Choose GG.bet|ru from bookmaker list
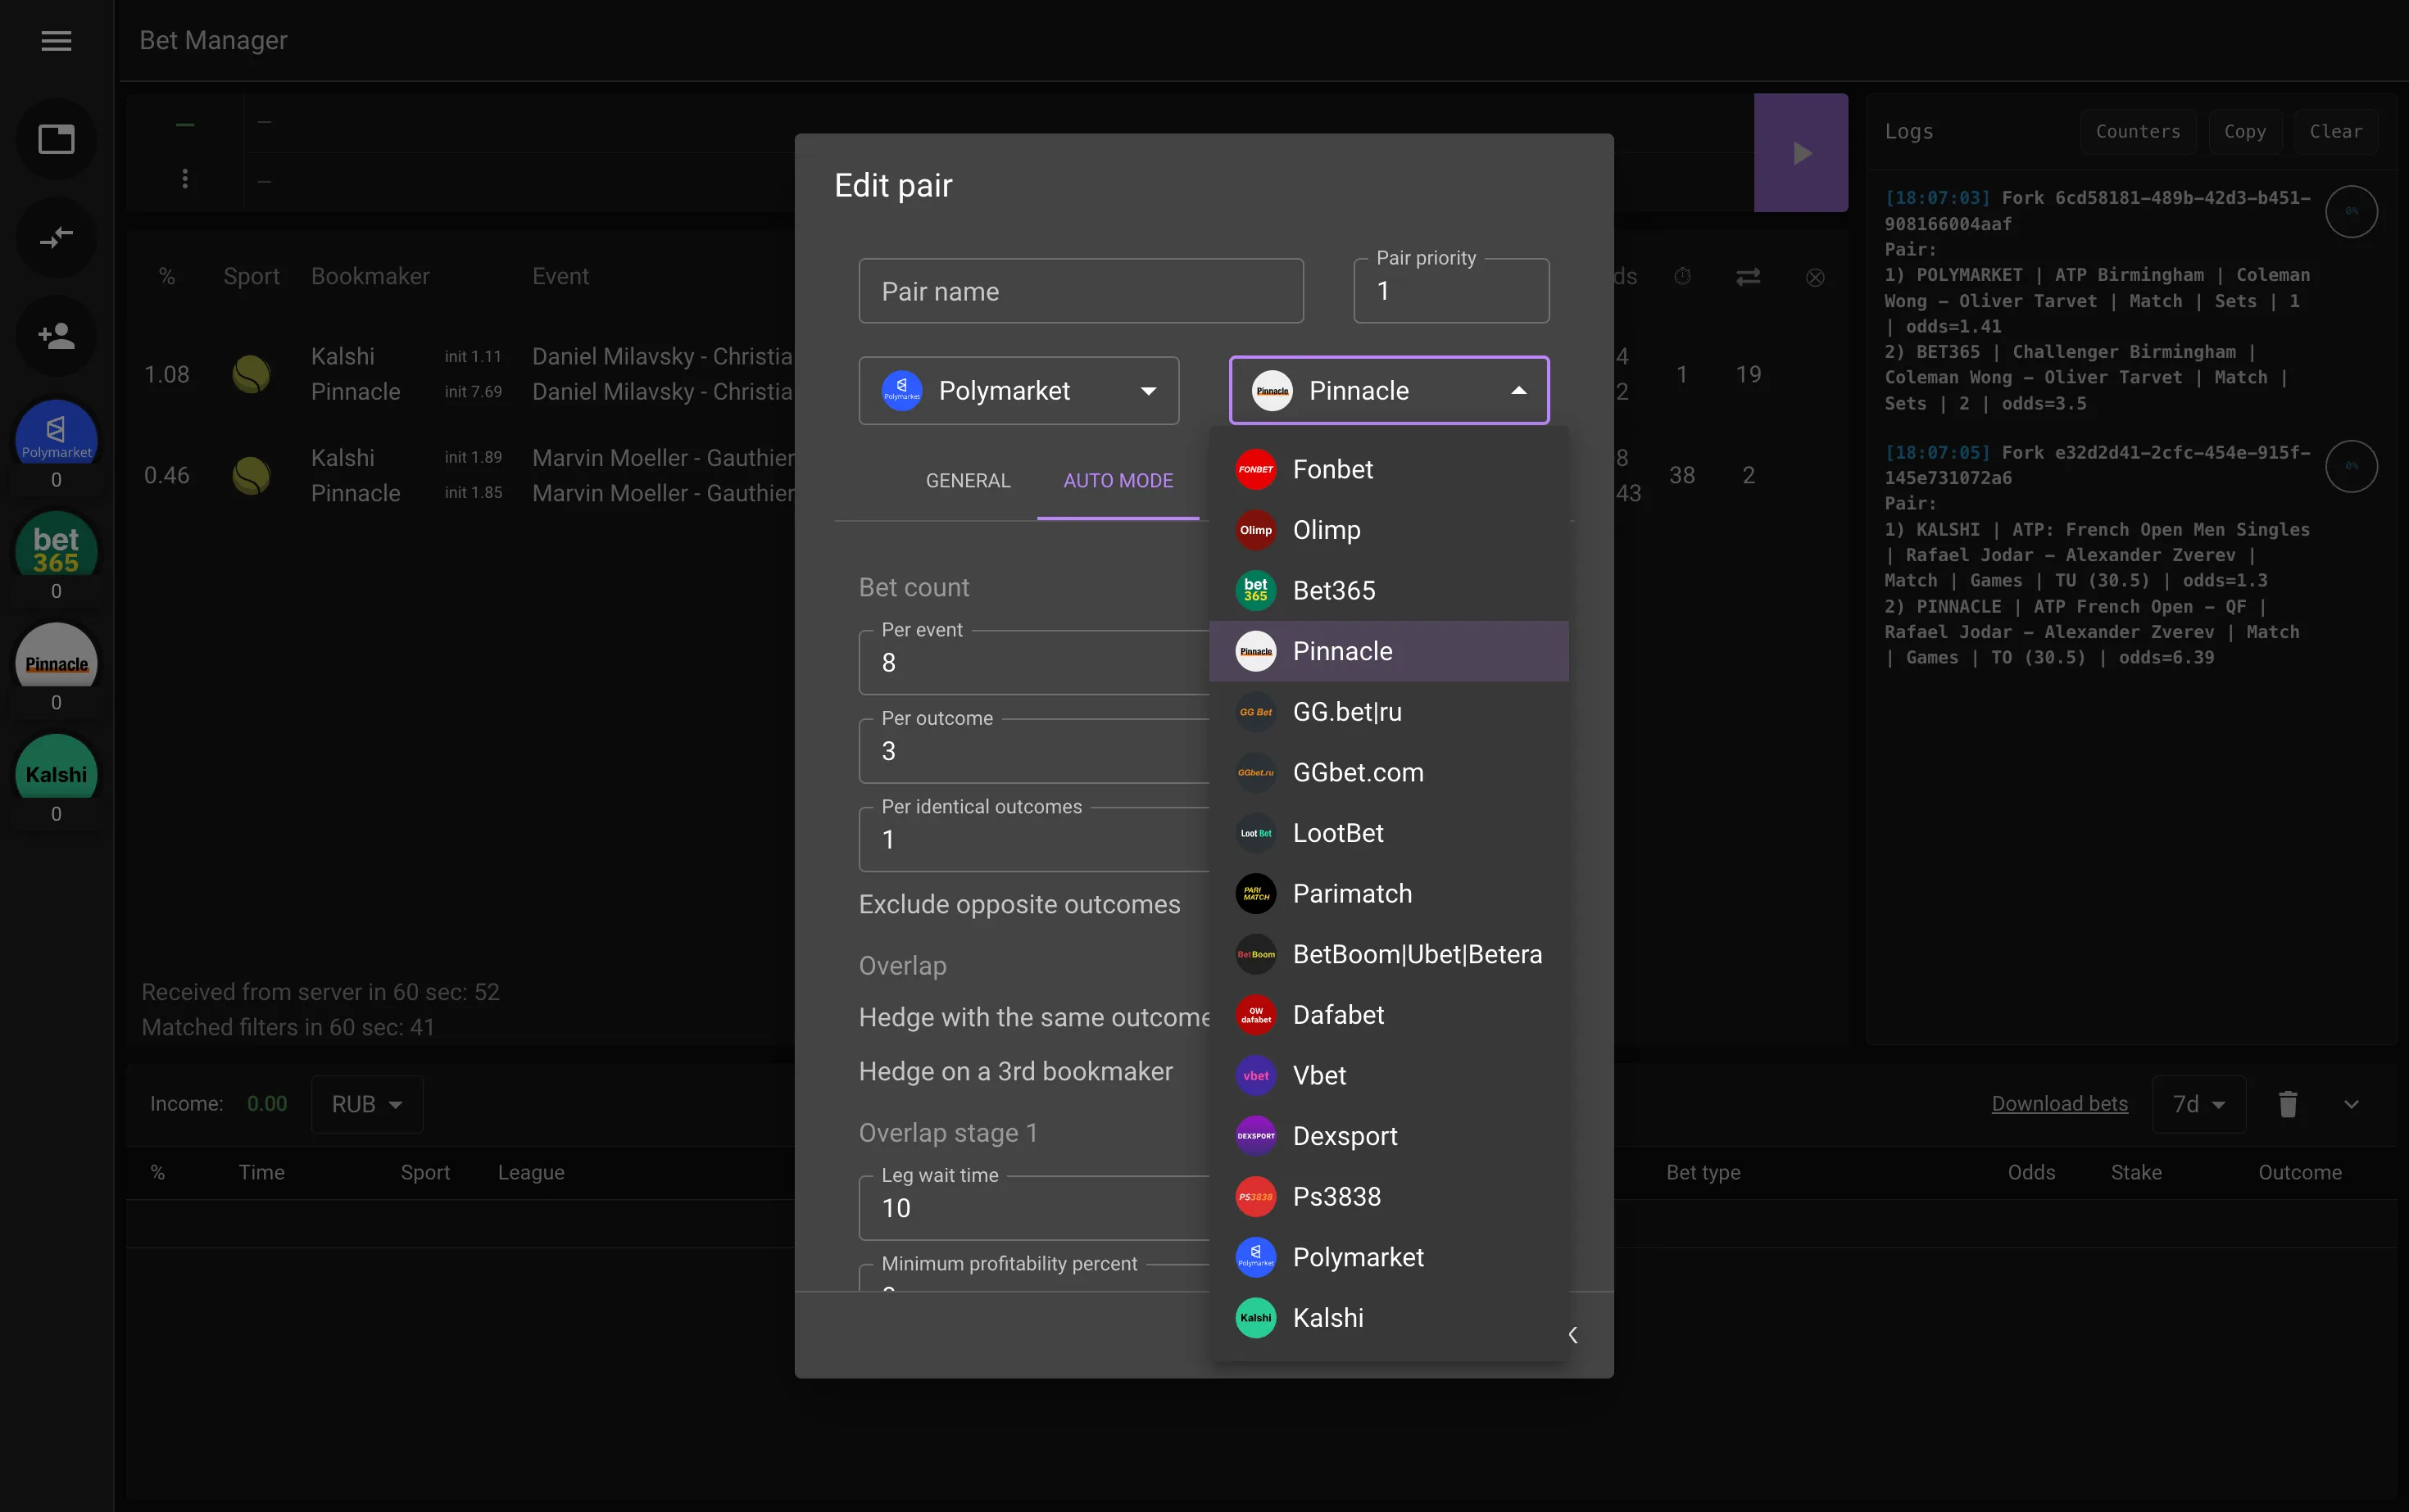2409x1512 pixels. (x=1389, y=712)
